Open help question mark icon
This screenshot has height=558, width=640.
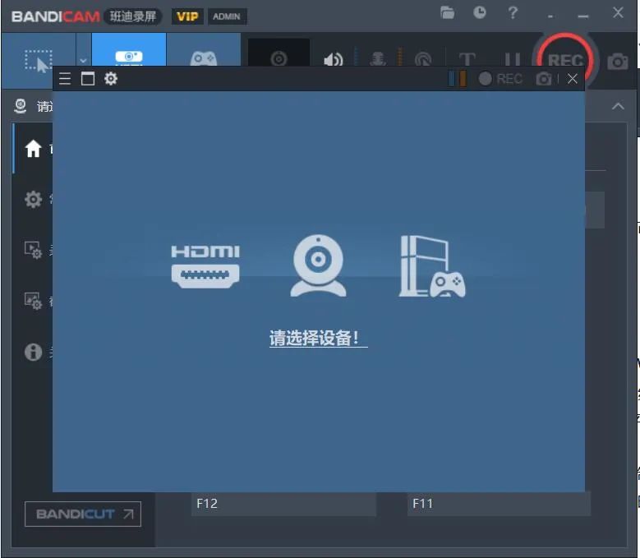coord(513,12)
